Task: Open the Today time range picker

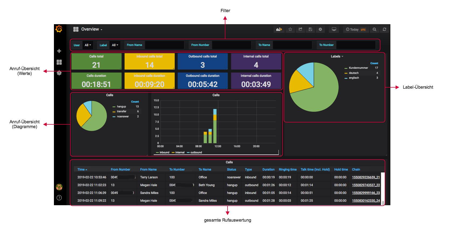Action: click(x=356, y=29)
